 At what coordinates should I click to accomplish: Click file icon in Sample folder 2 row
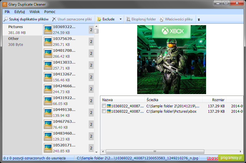(109, 106)
